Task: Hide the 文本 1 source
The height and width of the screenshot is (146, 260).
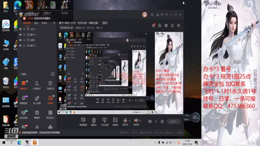Action: click(x=20, y=29)
